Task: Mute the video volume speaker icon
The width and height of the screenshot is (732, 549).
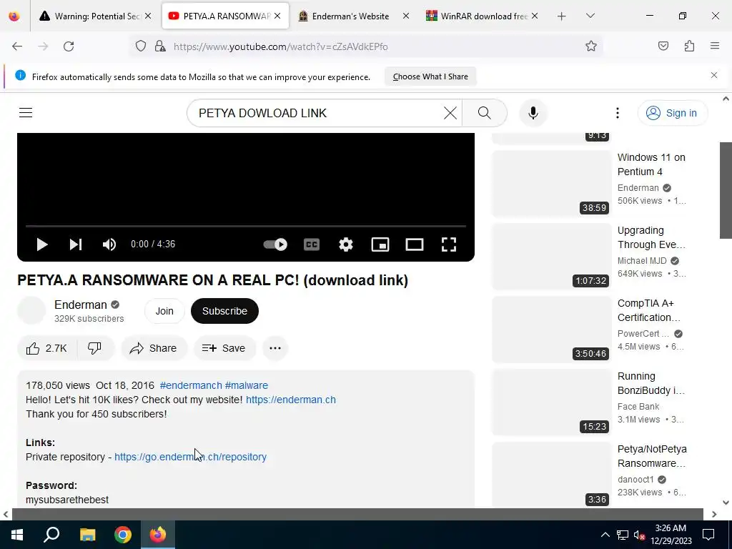Action: point(109,244)
